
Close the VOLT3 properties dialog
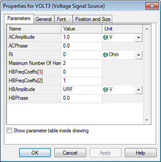152,6
